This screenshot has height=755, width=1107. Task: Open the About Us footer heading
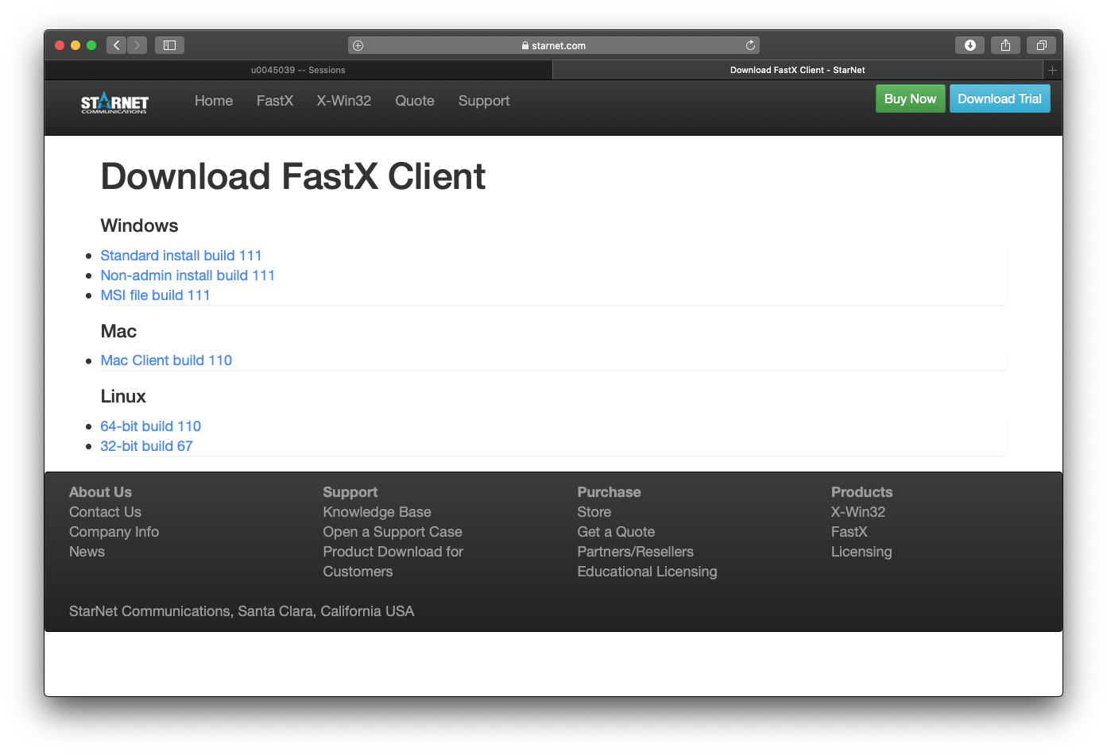(100, 492)
